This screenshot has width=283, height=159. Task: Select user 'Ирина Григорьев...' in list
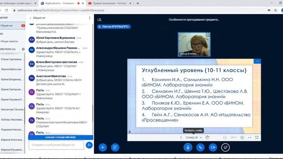click(x=12, y=89)
